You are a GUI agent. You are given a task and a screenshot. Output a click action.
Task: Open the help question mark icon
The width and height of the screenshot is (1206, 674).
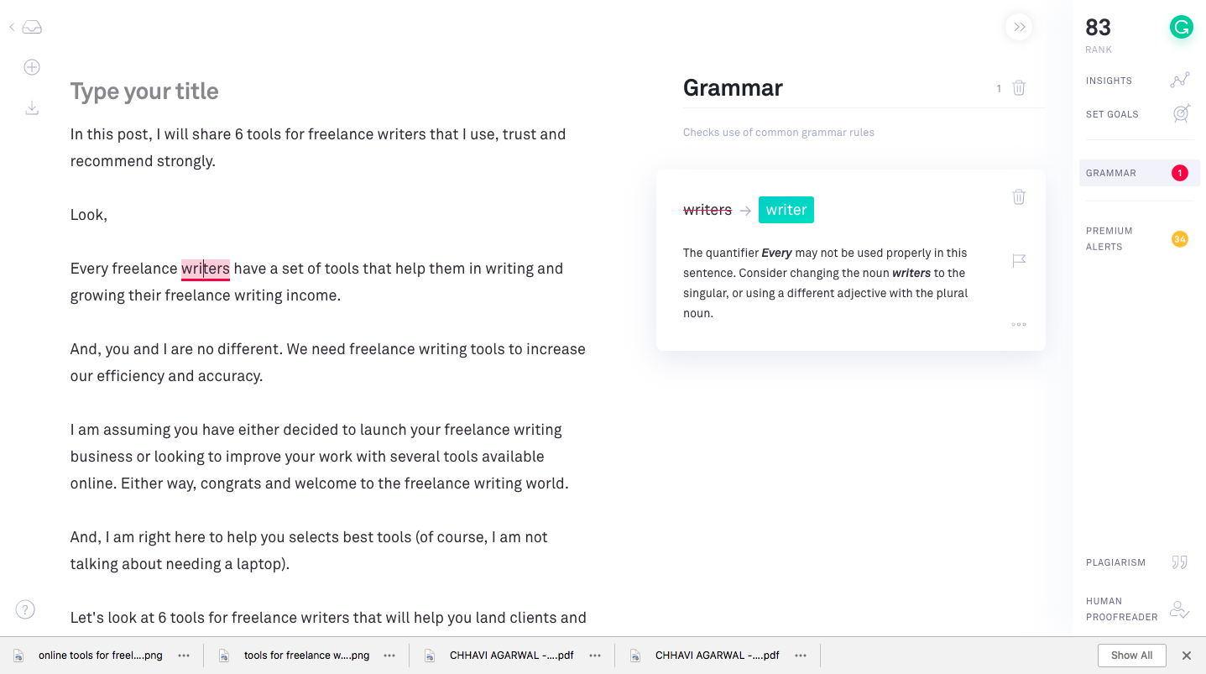[x=25, y=609]
